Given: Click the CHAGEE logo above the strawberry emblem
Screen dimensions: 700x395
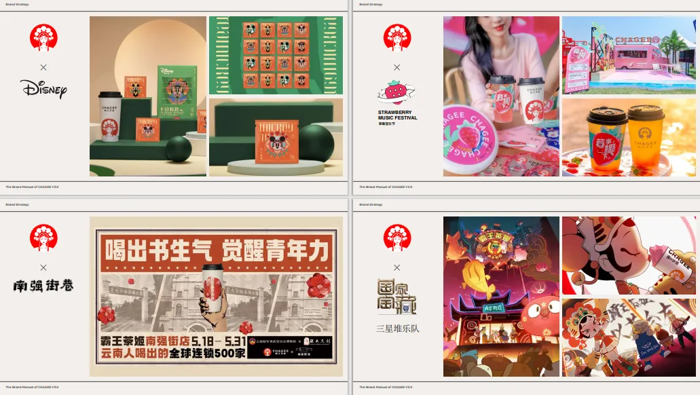Looking at the screenshot, I should click(x=397, y=37).
